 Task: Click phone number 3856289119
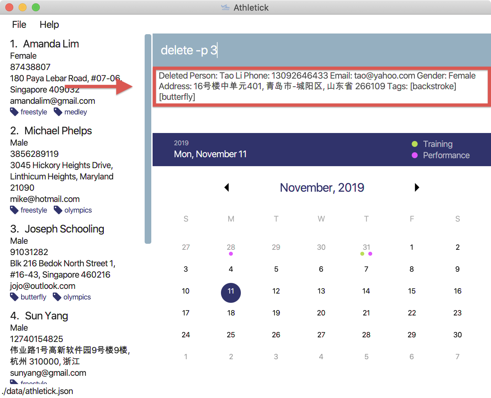tap(34, 154)
